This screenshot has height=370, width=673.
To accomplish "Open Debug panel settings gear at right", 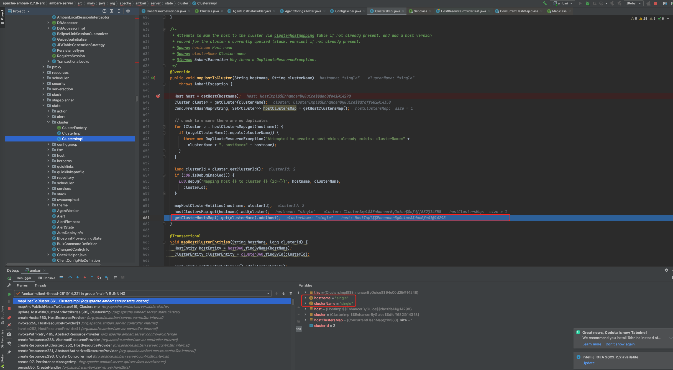I will pos(666,270).
